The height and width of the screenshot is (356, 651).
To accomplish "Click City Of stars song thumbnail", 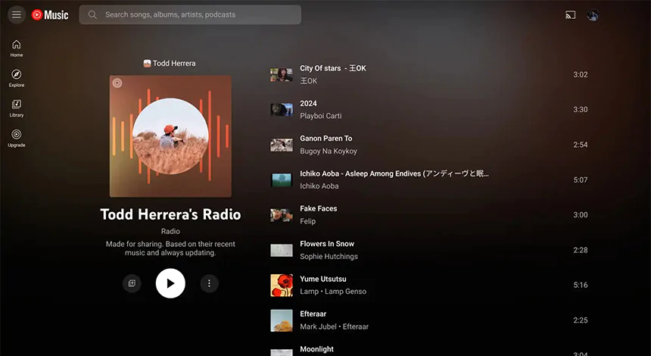I will click(282, 75).
